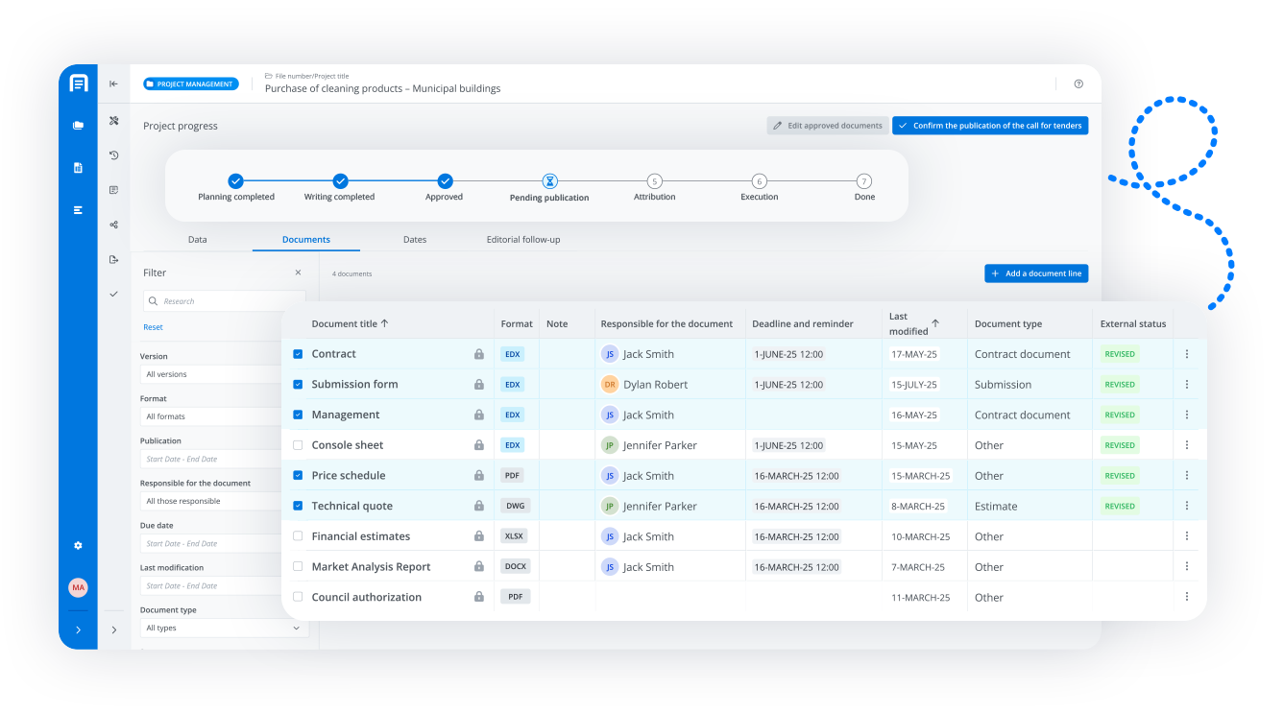Open the folder icon in blue sidebar

pos(78,125)
